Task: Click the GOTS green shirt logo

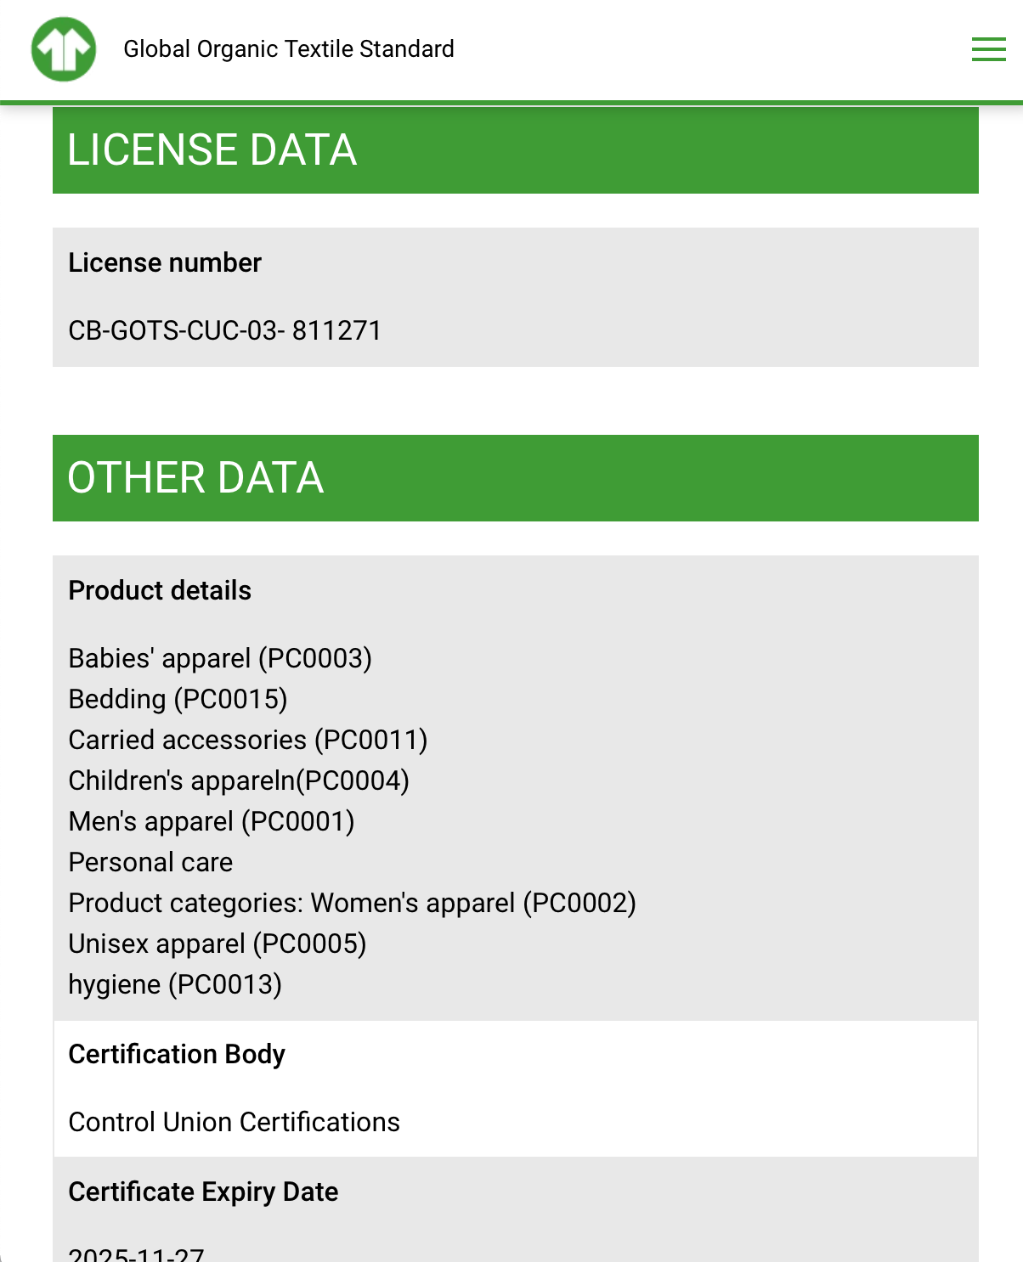Action: pos(64,49)
